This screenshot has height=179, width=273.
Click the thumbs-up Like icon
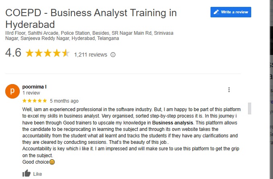pos(27,174)
